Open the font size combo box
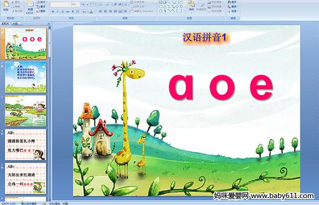The image size is (319, 205). [x=75, y=4]
